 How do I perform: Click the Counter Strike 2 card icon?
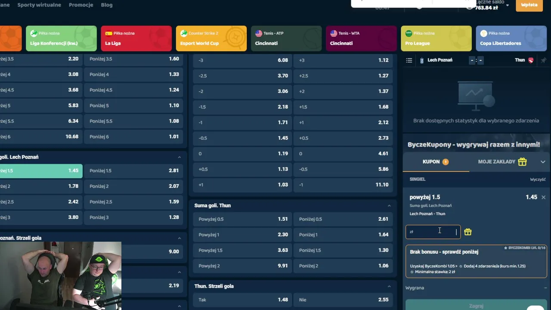(x=184, y=33)
